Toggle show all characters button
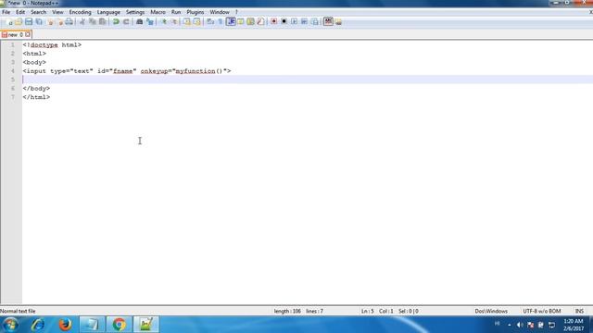 221,22
